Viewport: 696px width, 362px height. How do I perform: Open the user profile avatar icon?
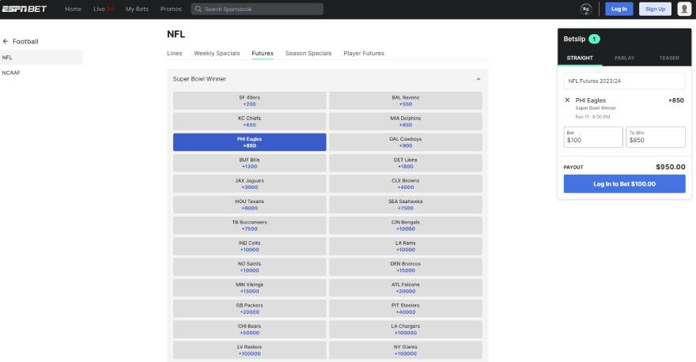[684, 9]
